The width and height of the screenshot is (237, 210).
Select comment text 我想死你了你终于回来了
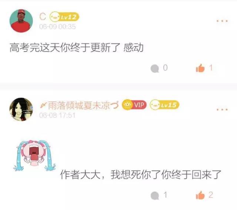pos(166,175)
